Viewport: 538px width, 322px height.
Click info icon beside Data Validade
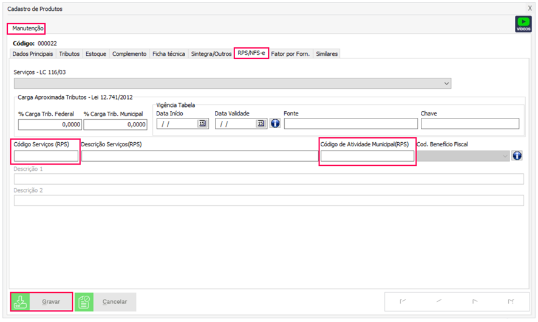[x=274, y=123]
